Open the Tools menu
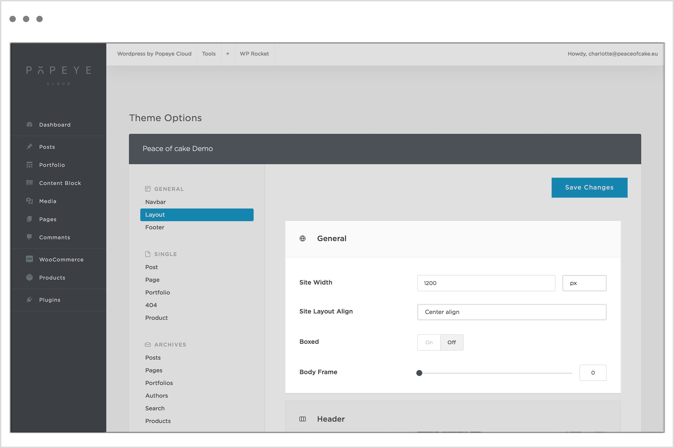The width and height of the screenshot is (674, 448). pyautogui.click(x=209, y=54)
